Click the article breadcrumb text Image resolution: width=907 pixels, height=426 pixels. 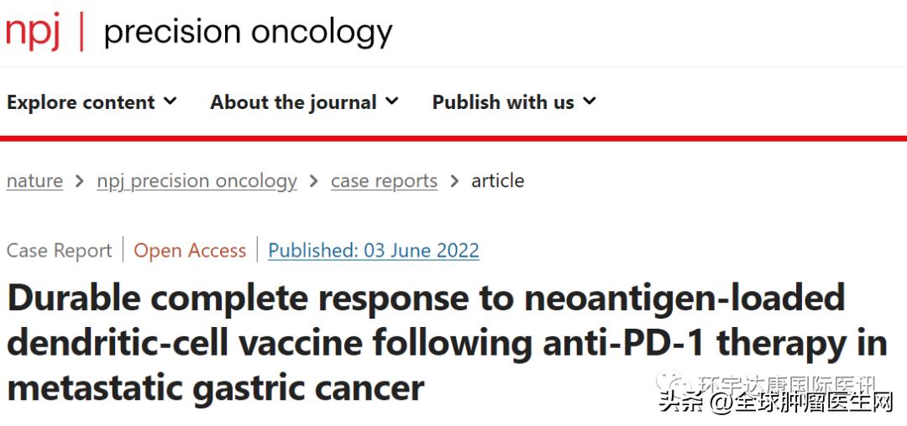coord(497,181)
